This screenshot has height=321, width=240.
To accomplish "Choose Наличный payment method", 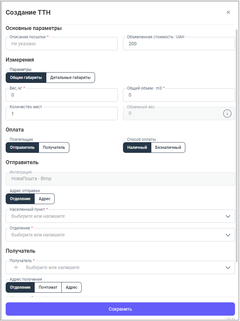I will (x=137, y=148).
